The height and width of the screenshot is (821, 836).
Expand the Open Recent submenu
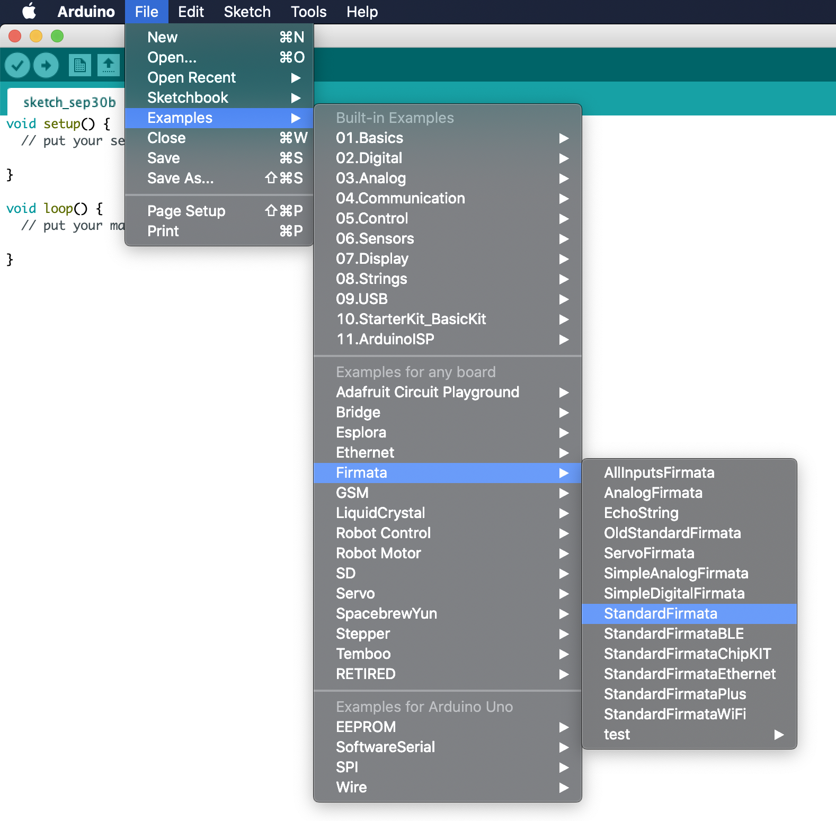219,77
